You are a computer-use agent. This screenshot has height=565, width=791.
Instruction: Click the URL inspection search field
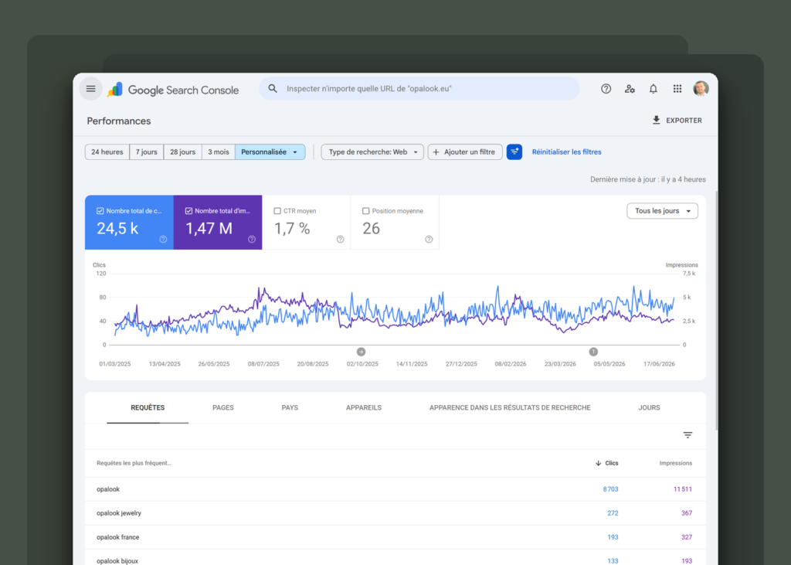coord(419,89)
